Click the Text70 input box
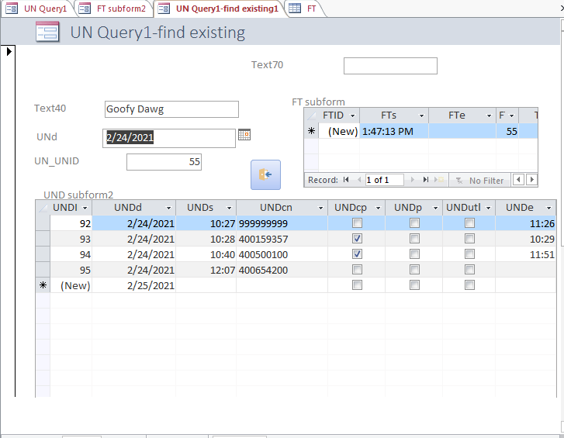Image resolution: width=564 pixels, height=438 pixels. click(x=390, y=66)
